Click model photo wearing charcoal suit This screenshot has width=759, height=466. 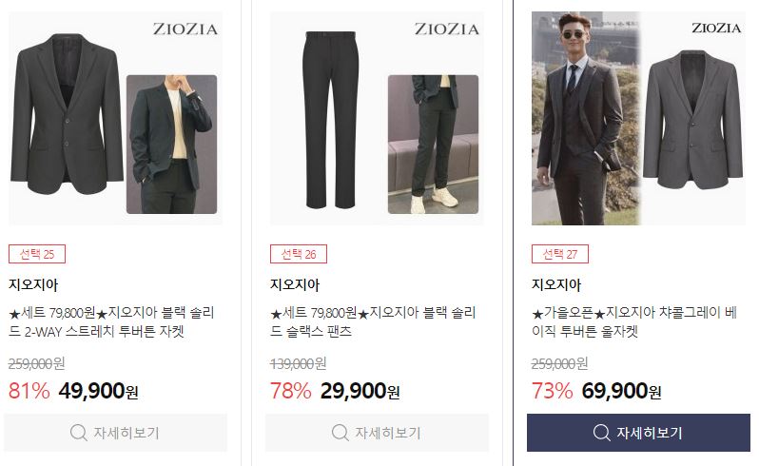pyautogui.click(x=586, y=119)
